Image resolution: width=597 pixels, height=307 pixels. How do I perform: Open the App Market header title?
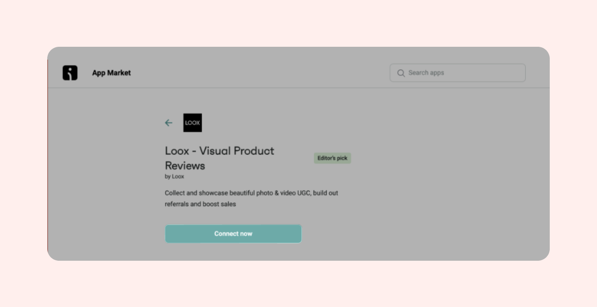pos(111,73)
